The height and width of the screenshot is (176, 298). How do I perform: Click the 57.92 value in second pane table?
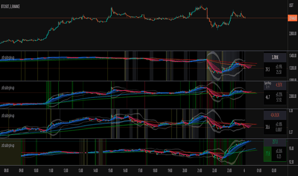click(279, 100)
